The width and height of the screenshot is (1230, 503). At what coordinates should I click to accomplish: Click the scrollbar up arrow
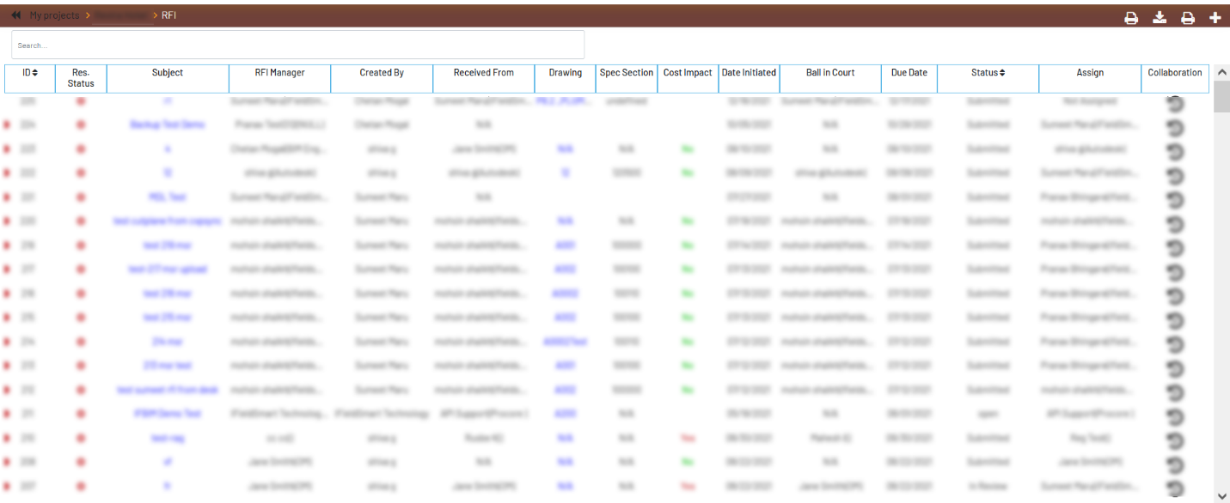pyautogui.click(x=1221, y=71)
